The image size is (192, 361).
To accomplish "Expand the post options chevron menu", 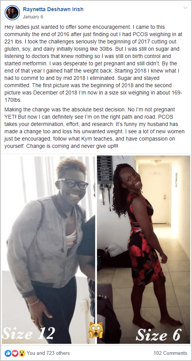I will [185, 8].
